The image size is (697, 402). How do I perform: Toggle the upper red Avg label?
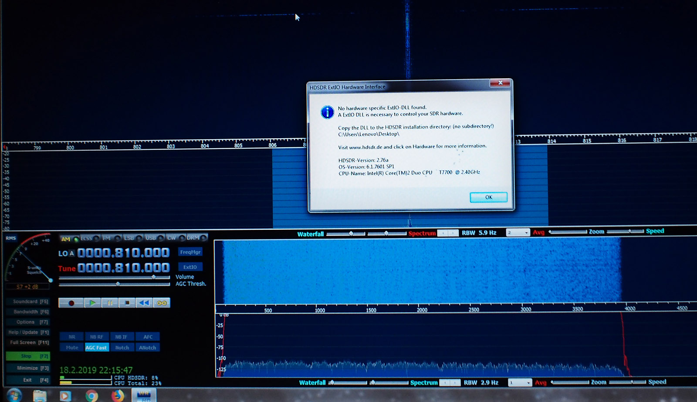click(539, 233)
